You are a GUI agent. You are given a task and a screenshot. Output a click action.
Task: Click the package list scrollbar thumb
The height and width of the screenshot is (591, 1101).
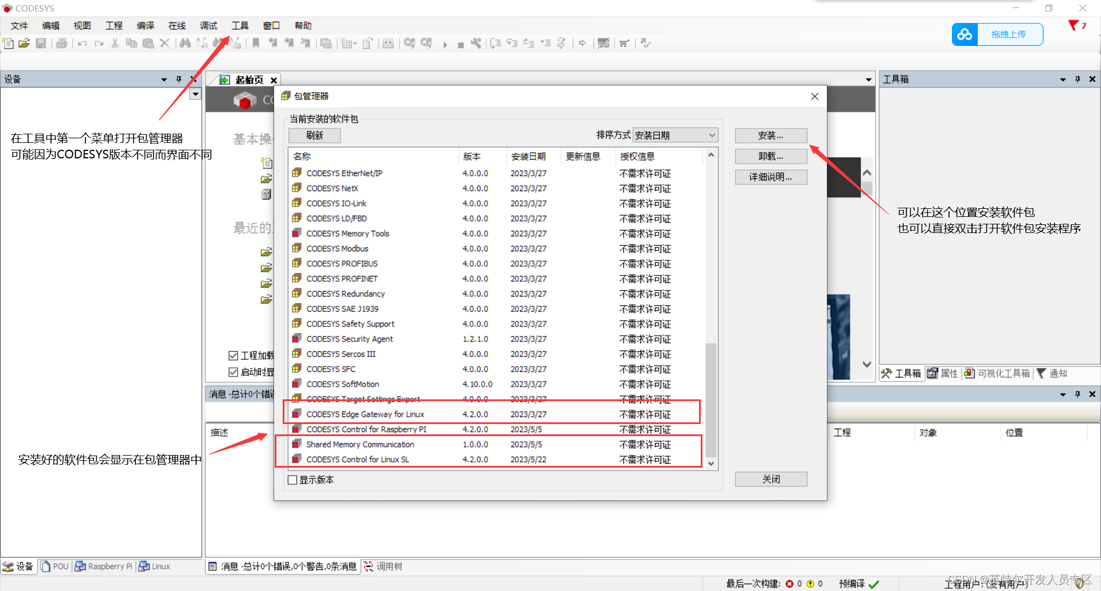click(711, 400)
